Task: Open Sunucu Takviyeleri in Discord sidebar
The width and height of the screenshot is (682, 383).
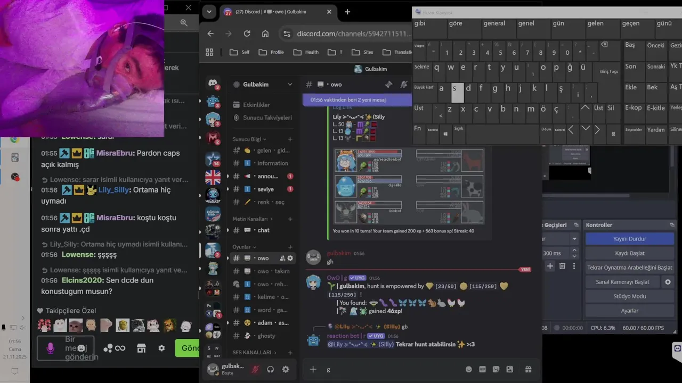Action: (263, 118)
